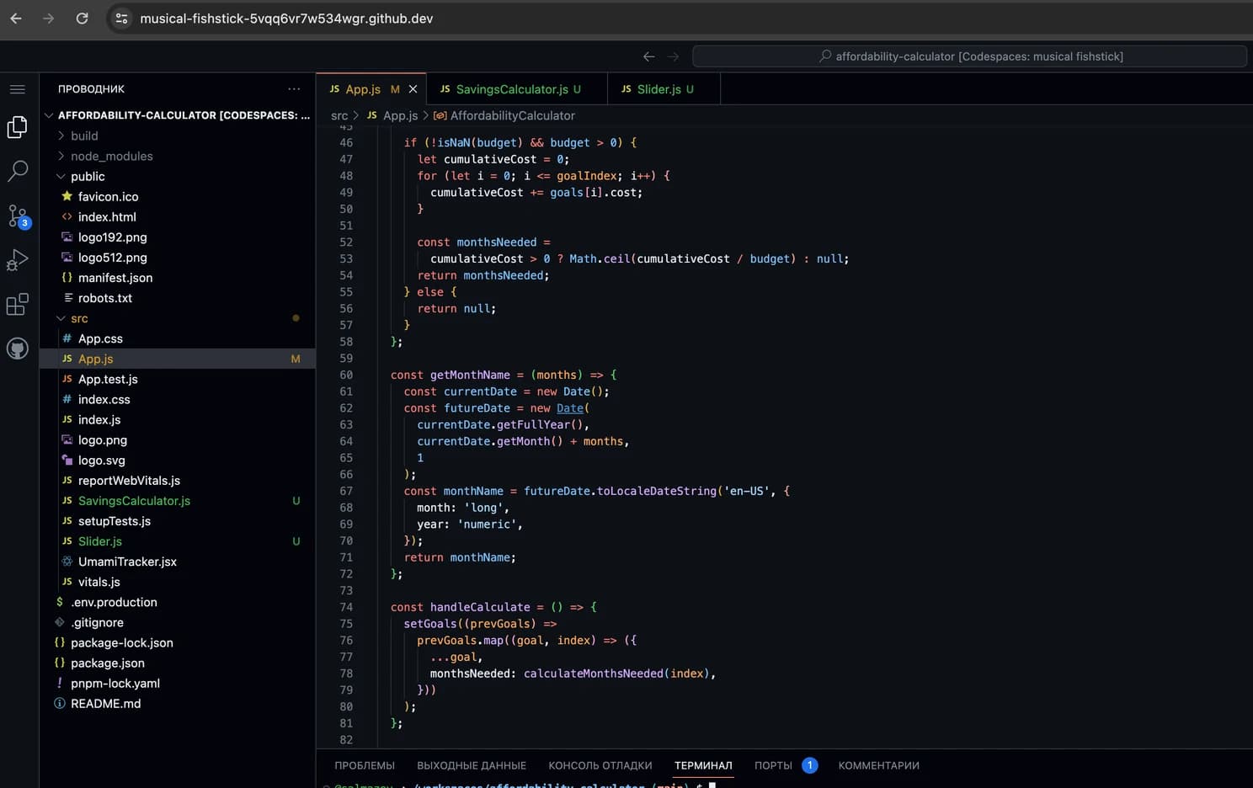The height and width of the screenshot is (788, 1253).
Task: Go back in editor navigation history
Action: pyautogui.click(x=648, y=56)
